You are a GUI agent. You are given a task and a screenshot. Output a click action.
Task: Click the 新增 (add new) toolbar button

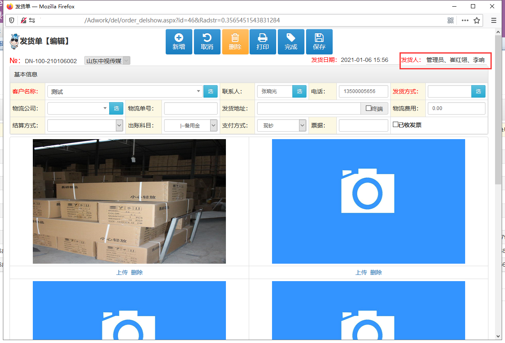(x=179, y=42)
